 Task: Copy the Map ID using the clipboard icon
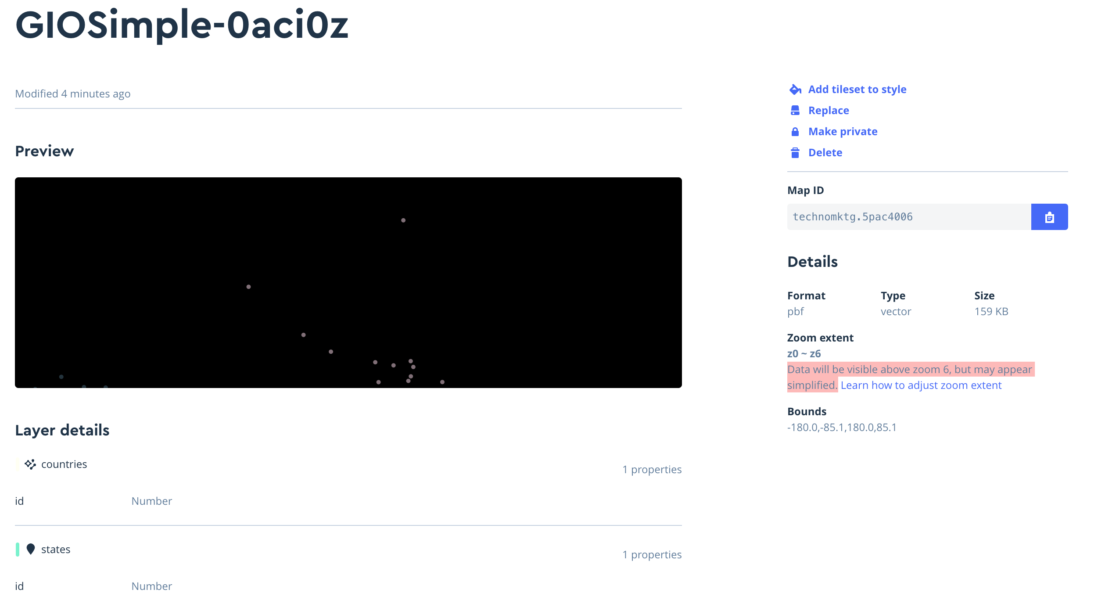1049,216
